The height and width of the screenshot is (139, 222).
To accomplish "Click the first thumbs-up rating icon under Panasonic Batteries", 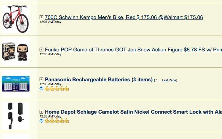I will click(47, 89).
